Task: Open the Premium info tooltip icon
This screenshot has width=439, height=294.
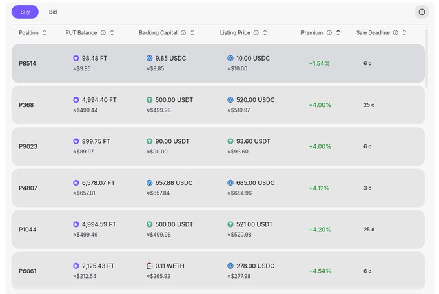Action: coord(329,33)
